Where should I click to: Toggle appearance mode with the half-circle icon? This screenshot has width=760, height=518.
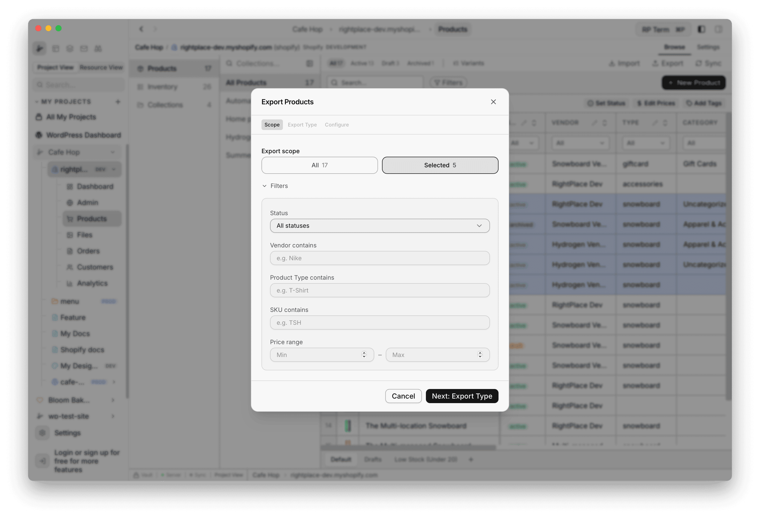click(x=701, y=29)
